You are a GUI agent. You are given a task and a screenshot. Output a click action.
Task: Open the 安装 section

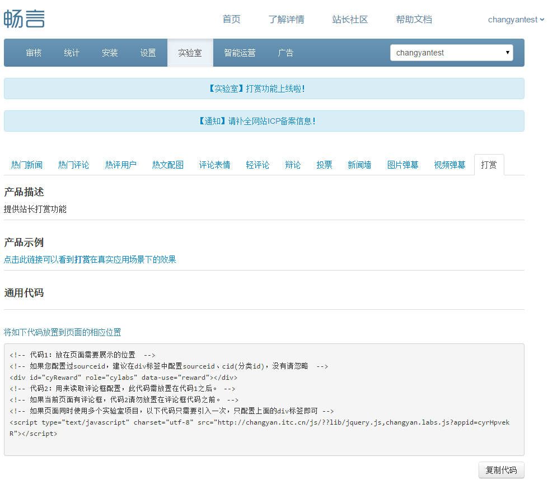coord(110,53)
